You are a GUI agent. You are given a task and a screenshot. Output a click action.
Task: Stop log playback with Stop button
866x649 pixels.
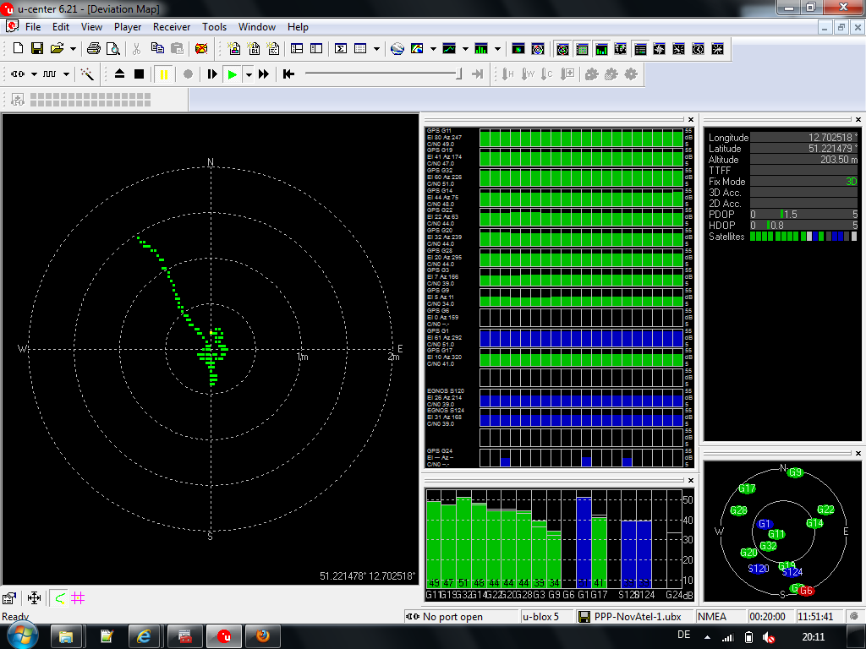140,74
